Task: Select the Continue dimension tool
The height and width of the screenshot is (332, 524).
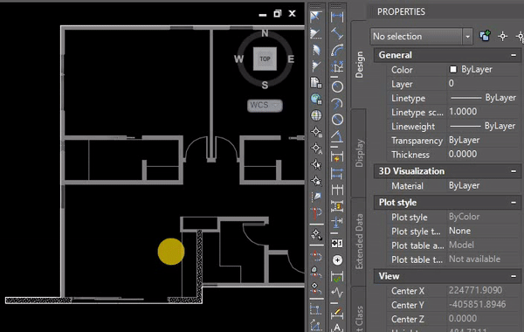Action: point(337,190)
